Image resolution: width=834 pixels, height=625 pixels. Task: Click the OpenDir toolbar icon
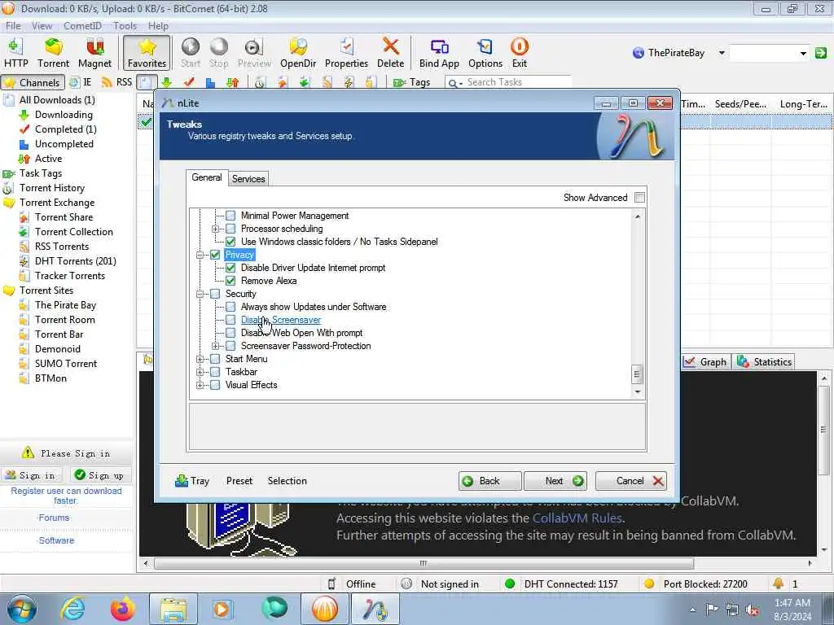pos(298,53)
